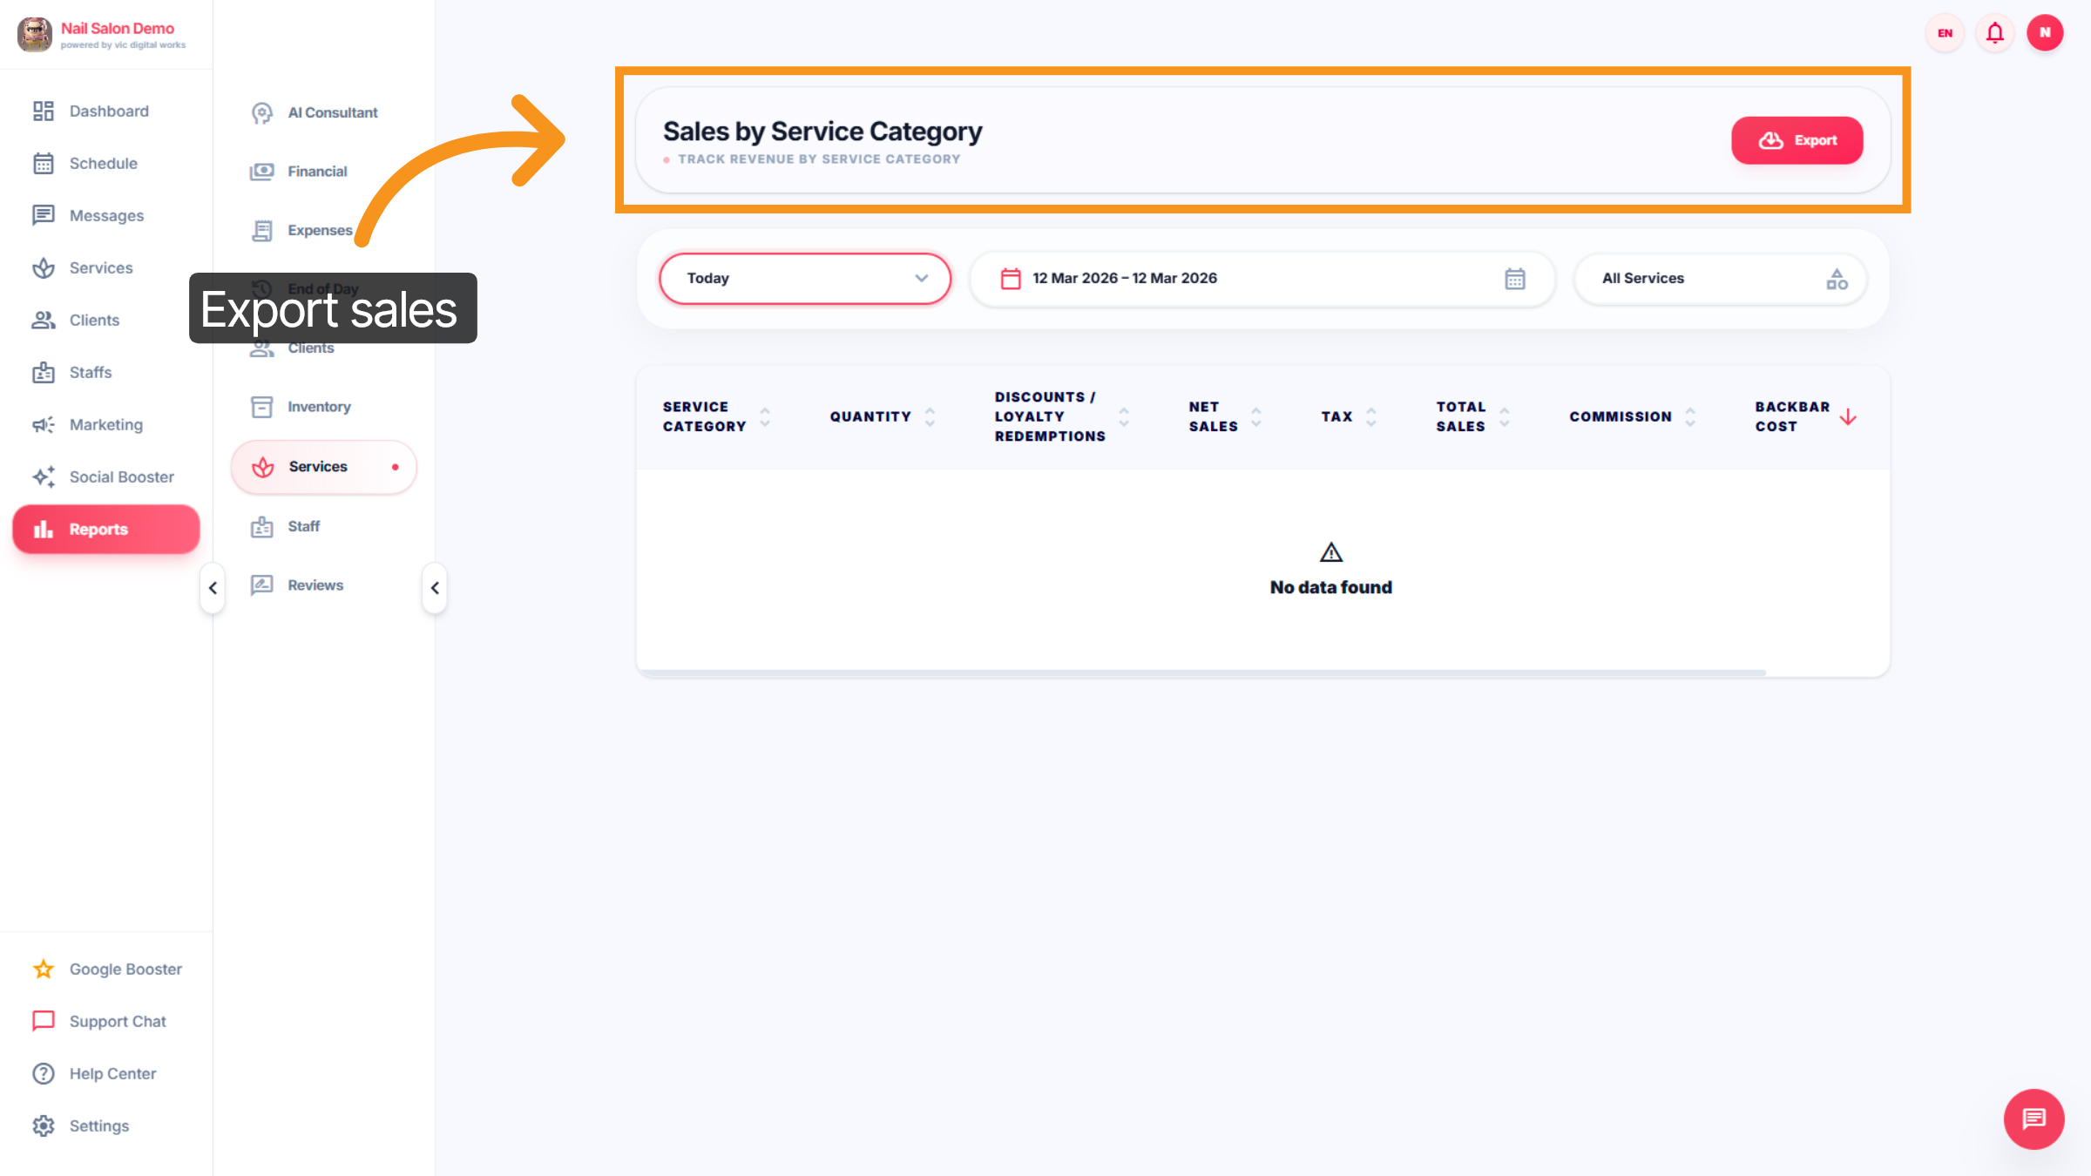Toggle sort on Quantity column

(930, 417)
